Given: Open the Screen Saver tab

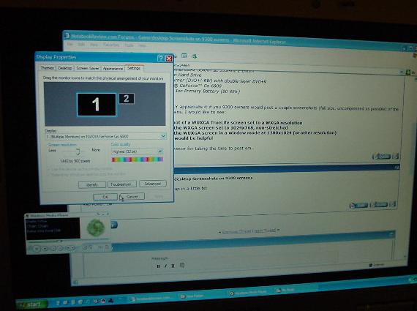Looking at the screenshot, I should pos(88,68).
